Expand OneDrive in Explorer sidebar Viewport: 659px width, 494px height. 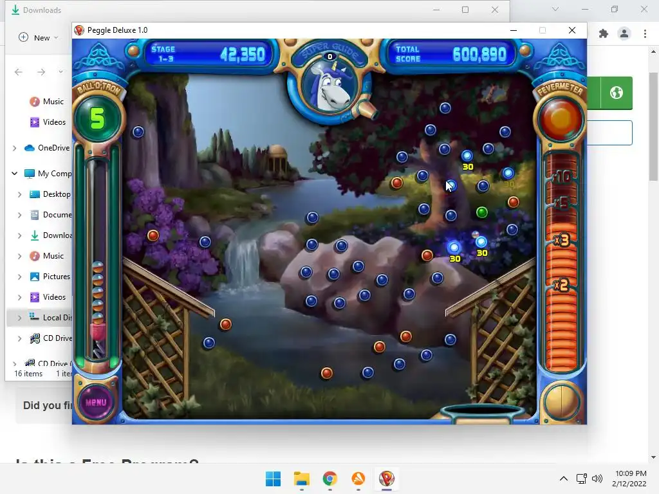[15, 148]
